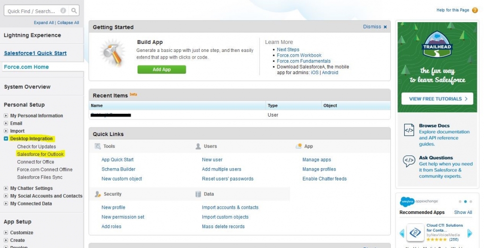Open System Overview in sidebar
The width and height of the screenshot is (484, 248).
[27, 86]
